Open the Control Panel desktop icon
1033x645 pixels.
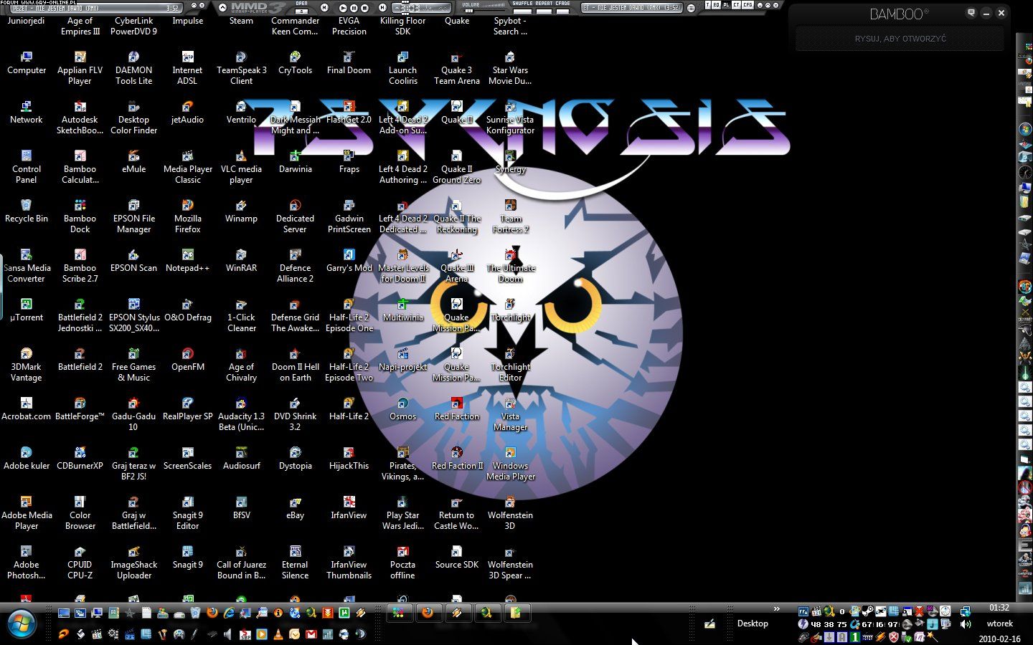pyautogui.click(x=27, y=167)
